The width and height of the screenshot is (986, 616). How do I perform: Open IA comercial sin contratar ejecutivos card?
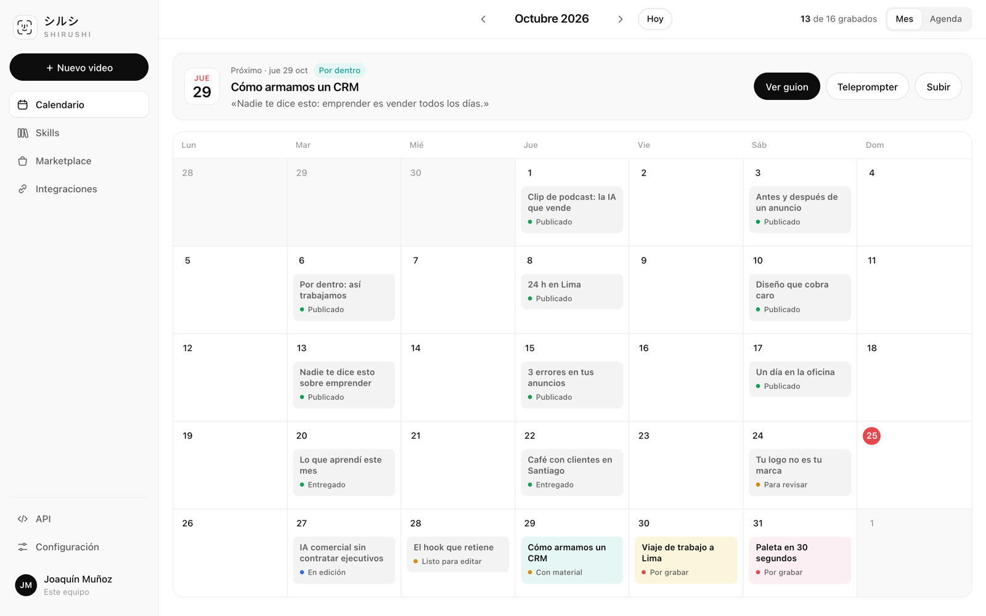click(344, 560)
